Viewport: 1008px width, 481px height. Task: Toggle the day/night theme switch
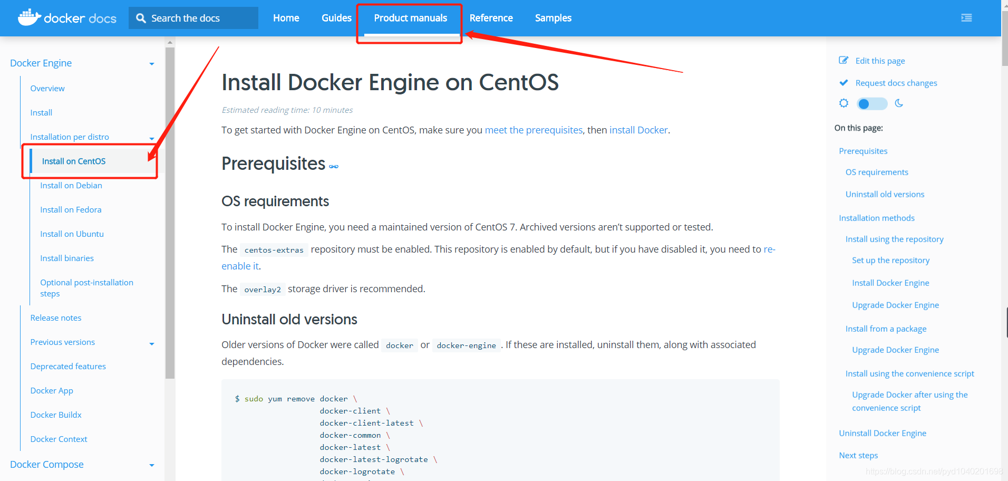pos(871,104)
